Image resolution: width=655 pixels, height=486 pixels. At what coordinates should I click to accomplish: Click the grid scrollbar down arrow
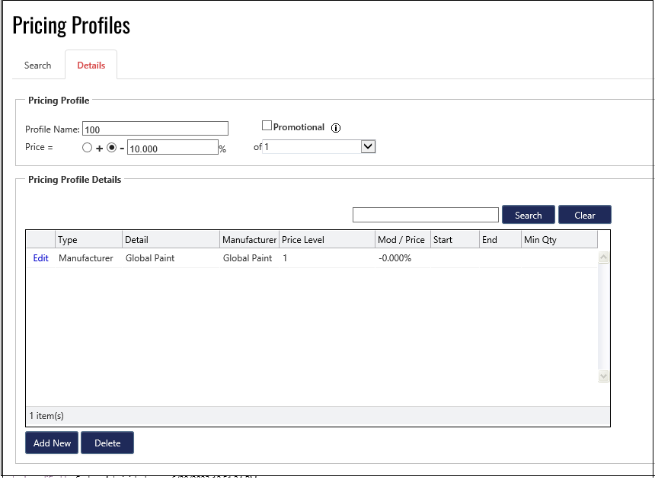point(603,376)
